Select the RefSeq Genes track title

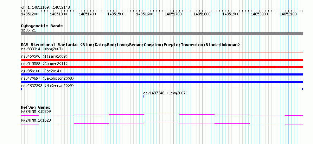click(36, 108)
